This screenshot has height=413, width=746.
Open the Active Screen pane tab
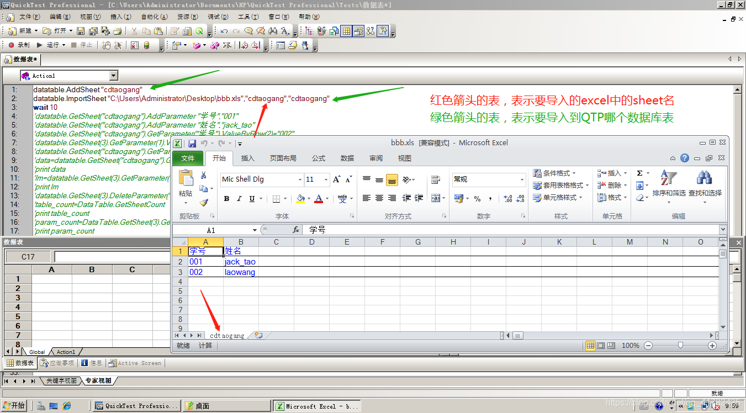[135, 363]
